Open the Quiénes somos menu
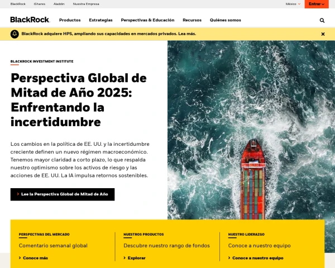The height and width of the screenshot is (268, 335). click(226, 20)
